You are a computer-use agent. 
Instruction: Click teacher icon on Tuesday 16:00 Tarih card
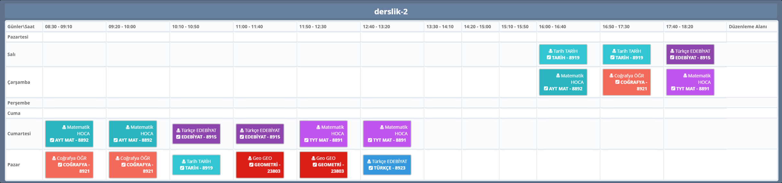click(x=550, y=51)
